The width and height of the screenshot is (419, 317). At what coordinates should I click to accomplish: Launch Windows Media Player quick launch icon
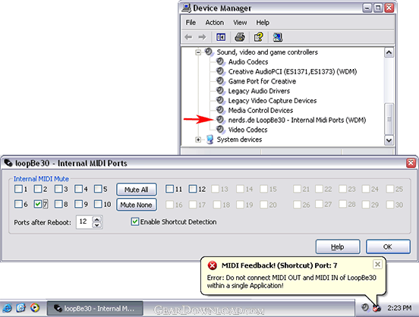(35, 308)
